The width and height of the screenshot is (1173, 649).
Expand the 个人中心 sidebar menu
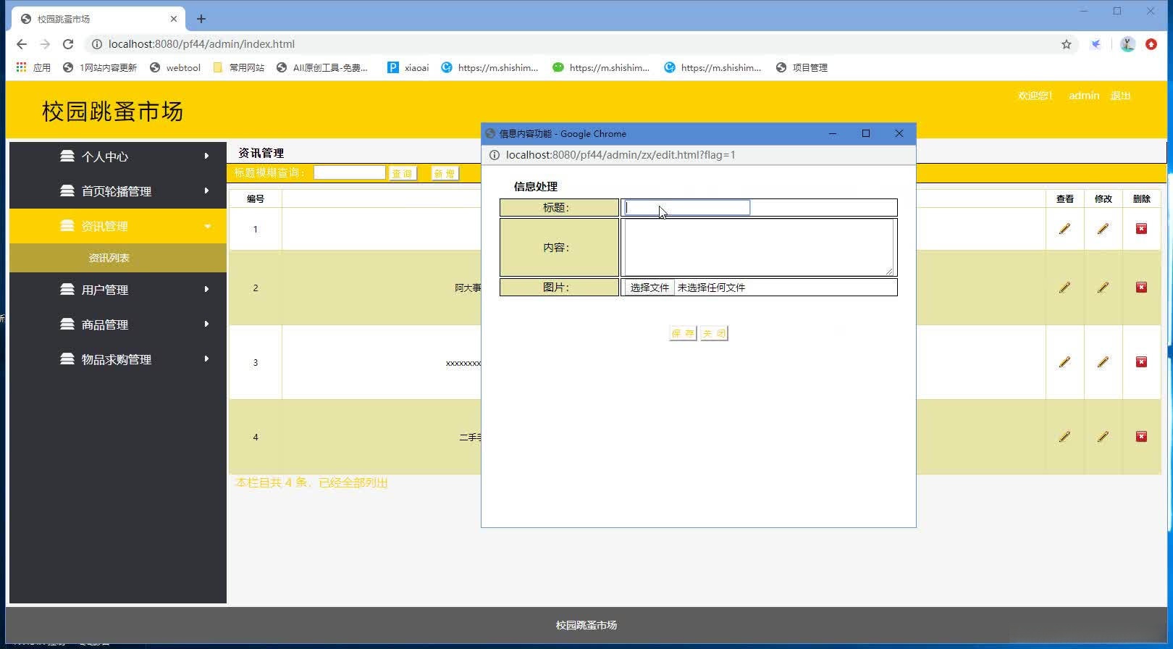point(118,156)
